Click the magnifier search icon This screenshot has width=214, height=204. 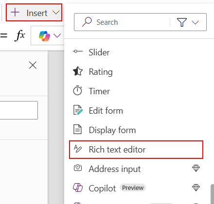tap(87, 22)
